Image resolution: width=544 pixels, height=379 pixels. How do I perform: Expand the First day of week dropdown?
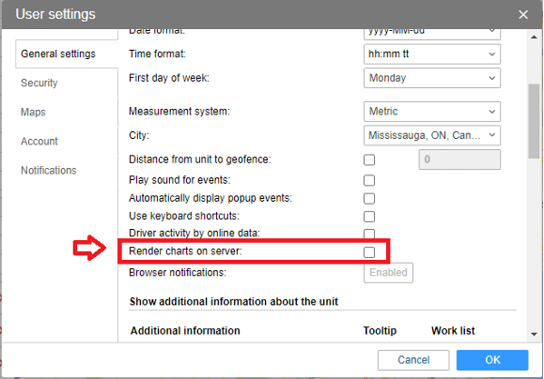[x=432, y=78]
